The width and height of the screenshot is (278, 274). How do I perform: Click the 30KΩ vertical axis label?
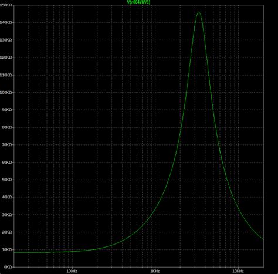(7, 215)
